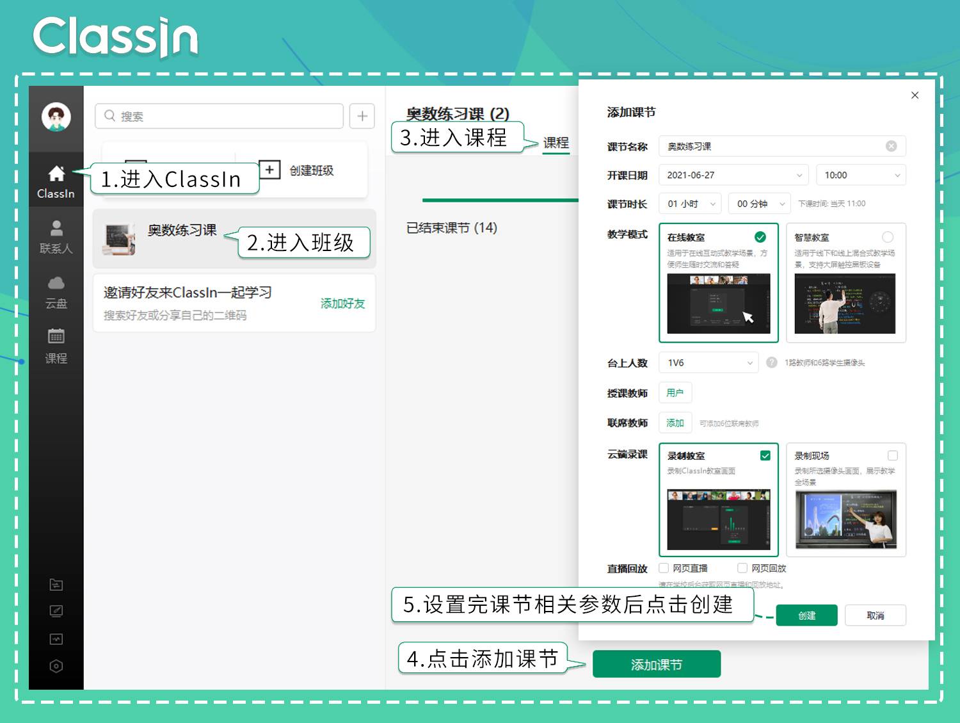Click the 添加好友 link
Image resolution: width=960 pixels, height=723 pixels.
coord(342,304)
